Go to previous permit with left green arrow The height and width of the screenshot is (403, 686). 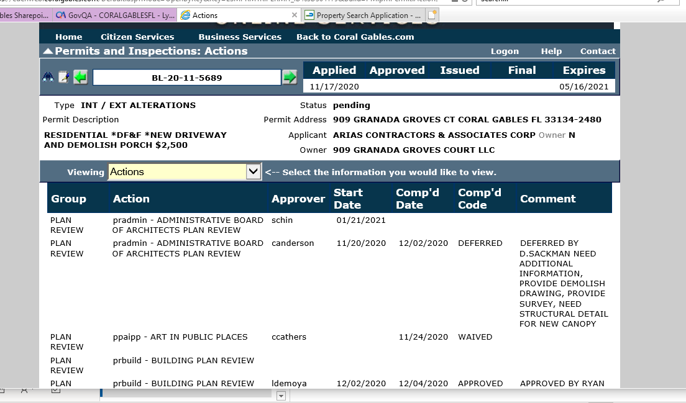80,77
